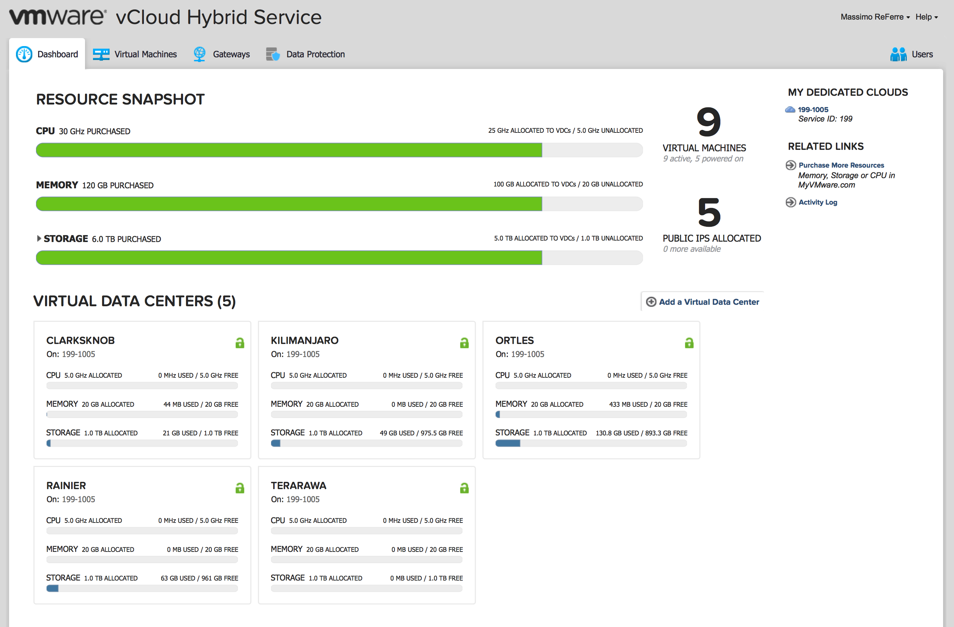Click Add a Virtual Data Center link
Screen dimensions: 954x627
(x=709, y=302)
